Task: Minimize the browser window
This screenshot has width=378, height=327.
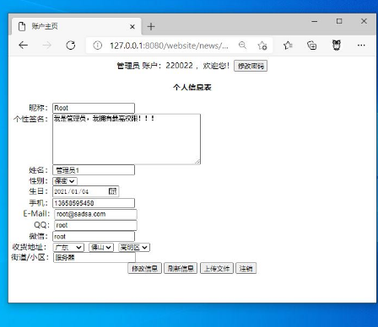Action: pyautogui.click(x=315, y=21)
